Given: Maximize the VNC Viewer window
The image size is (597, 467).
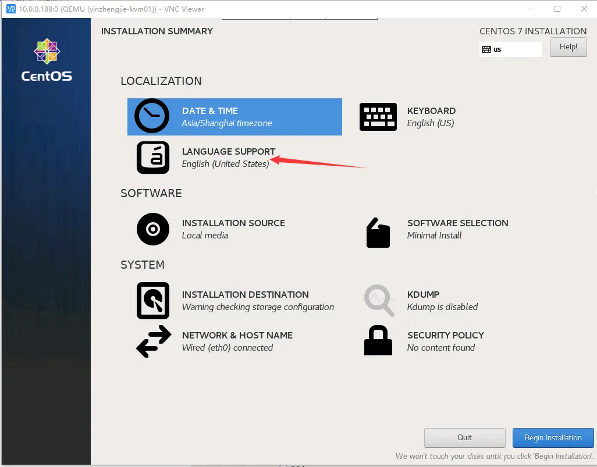Looking at the screenshot, I should coord(557,9).
